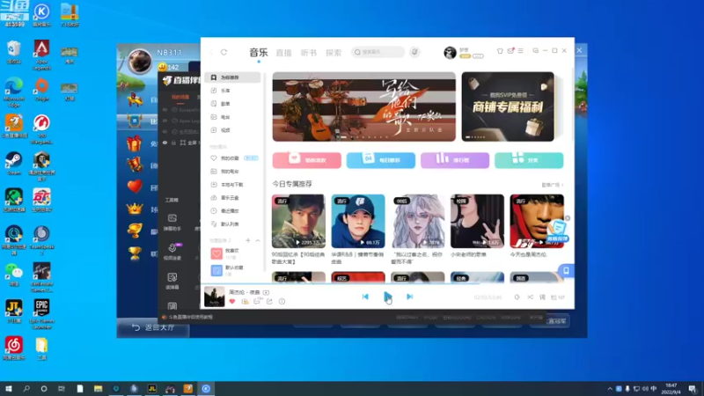Screen dimensions: 704x396
Task: Click the blue 每日推荐 button
Action: pos(381,160)
